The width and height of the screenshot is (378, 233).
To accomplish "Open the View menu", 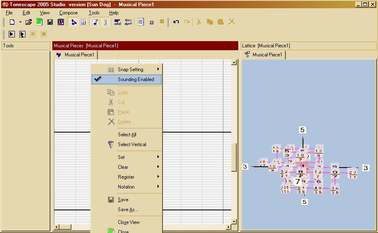I will (45, 13).
